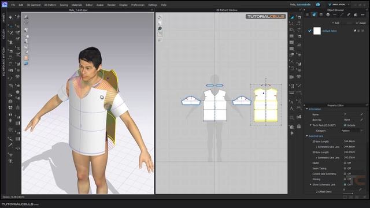370x208 pixels.
Task: Open the Category dropdown showing Pattern
Action: click(x=352, y=131)
